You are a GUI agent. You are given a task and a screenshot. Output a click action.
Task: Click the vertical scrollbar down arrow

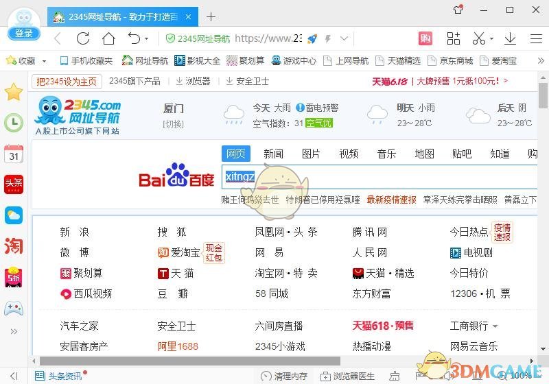click(x=543, y=348)
